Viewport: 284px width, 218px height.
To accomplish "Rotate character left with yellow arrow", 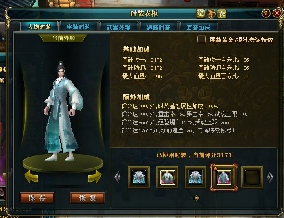I will tap(31, 177).
